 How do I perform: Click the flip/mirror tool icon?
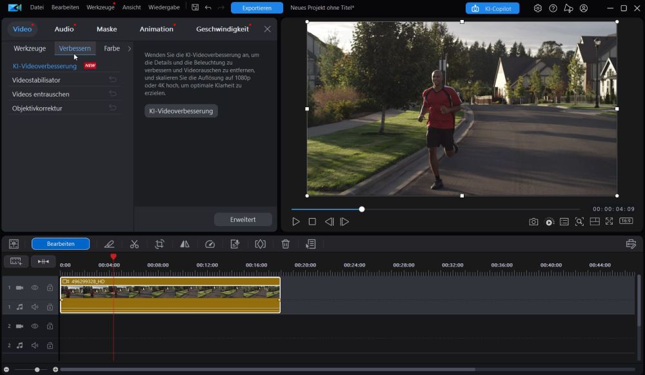coord(184,244)
